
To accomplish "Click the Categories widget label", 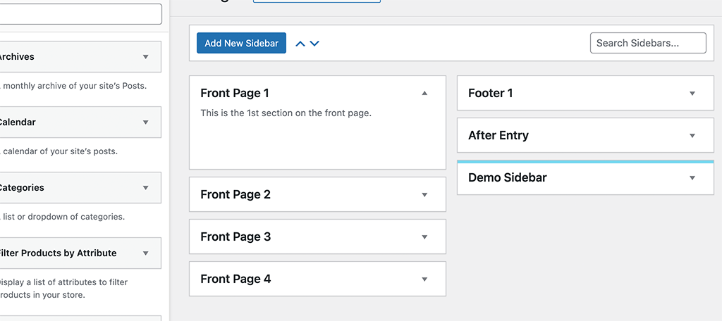I will point(22,188).
